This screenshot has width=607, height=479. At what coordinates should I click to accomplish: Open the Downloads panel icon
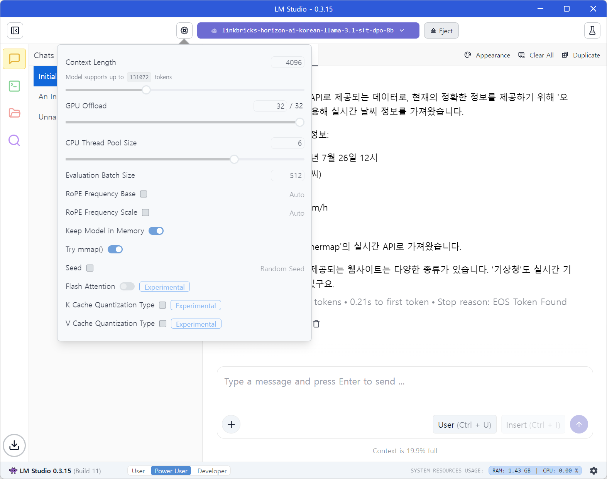tap(14, 445)
